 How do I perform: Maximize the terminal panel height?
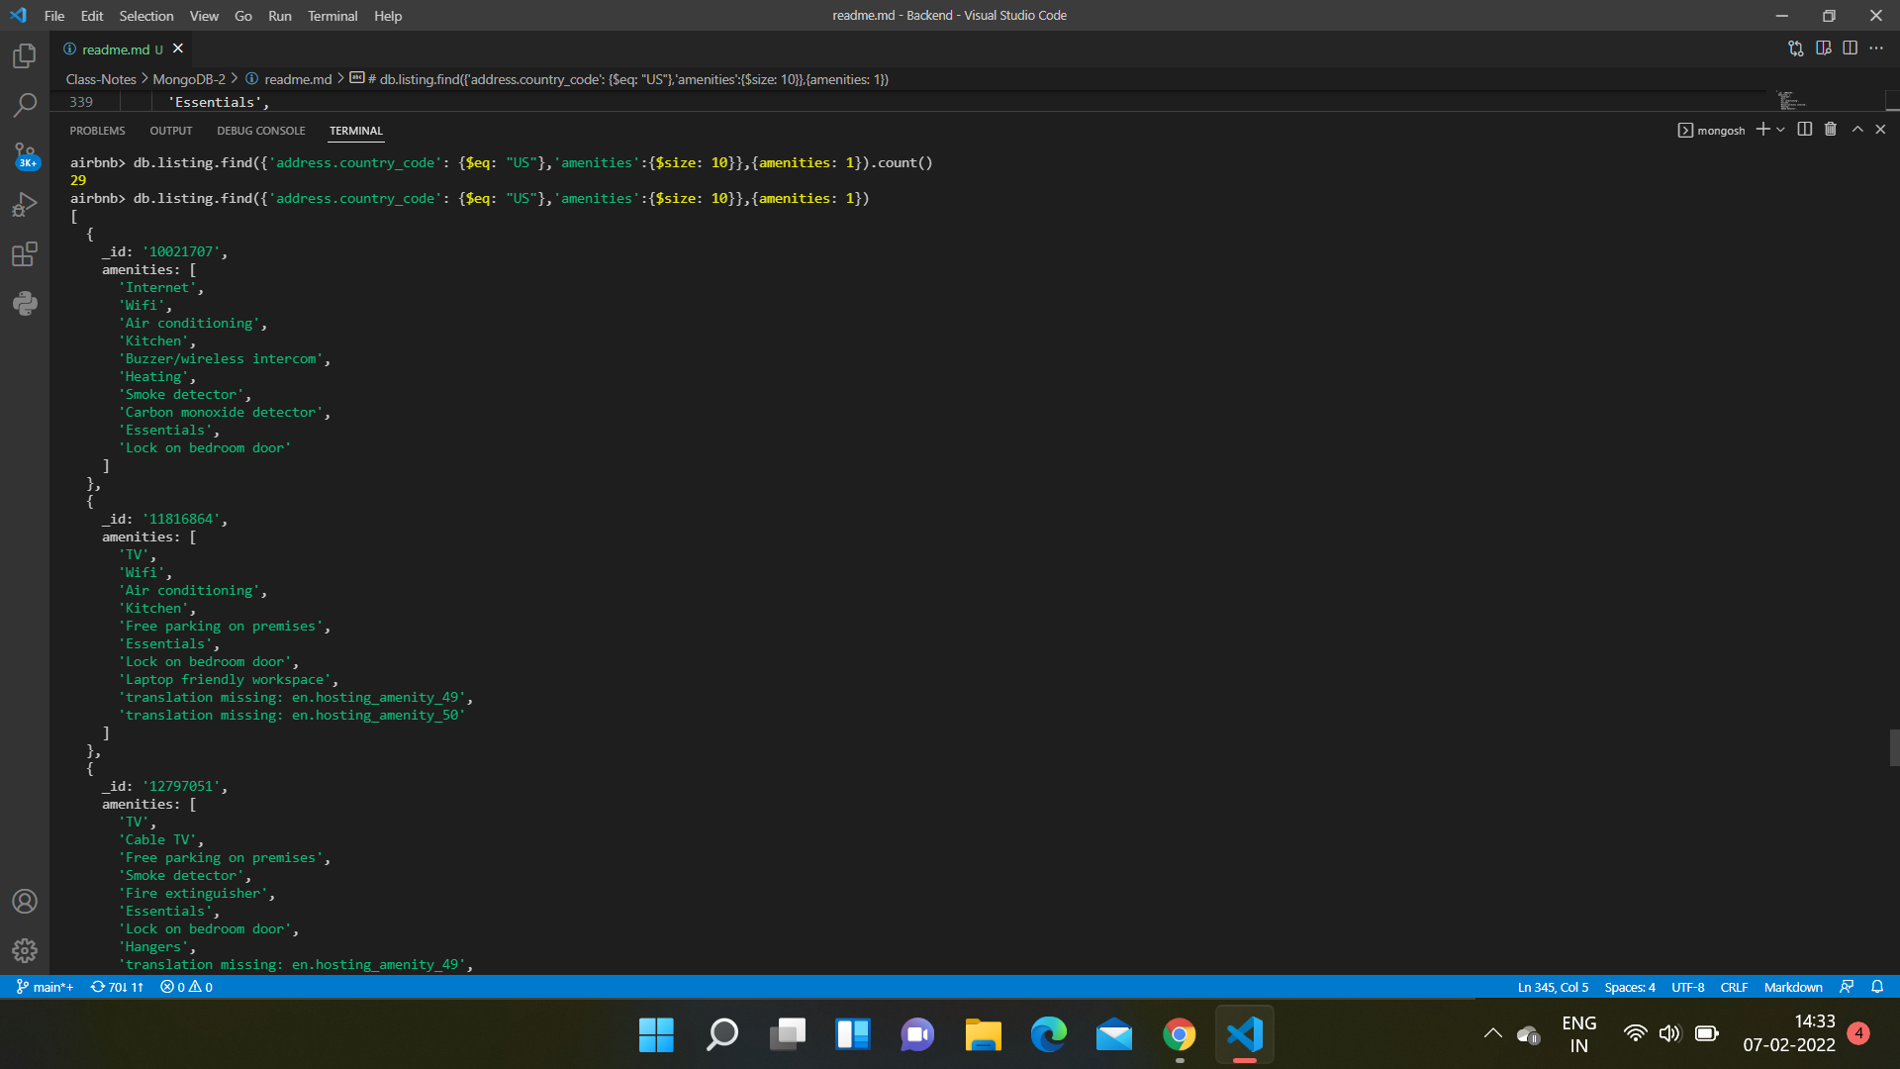[x=1857, y=129]
